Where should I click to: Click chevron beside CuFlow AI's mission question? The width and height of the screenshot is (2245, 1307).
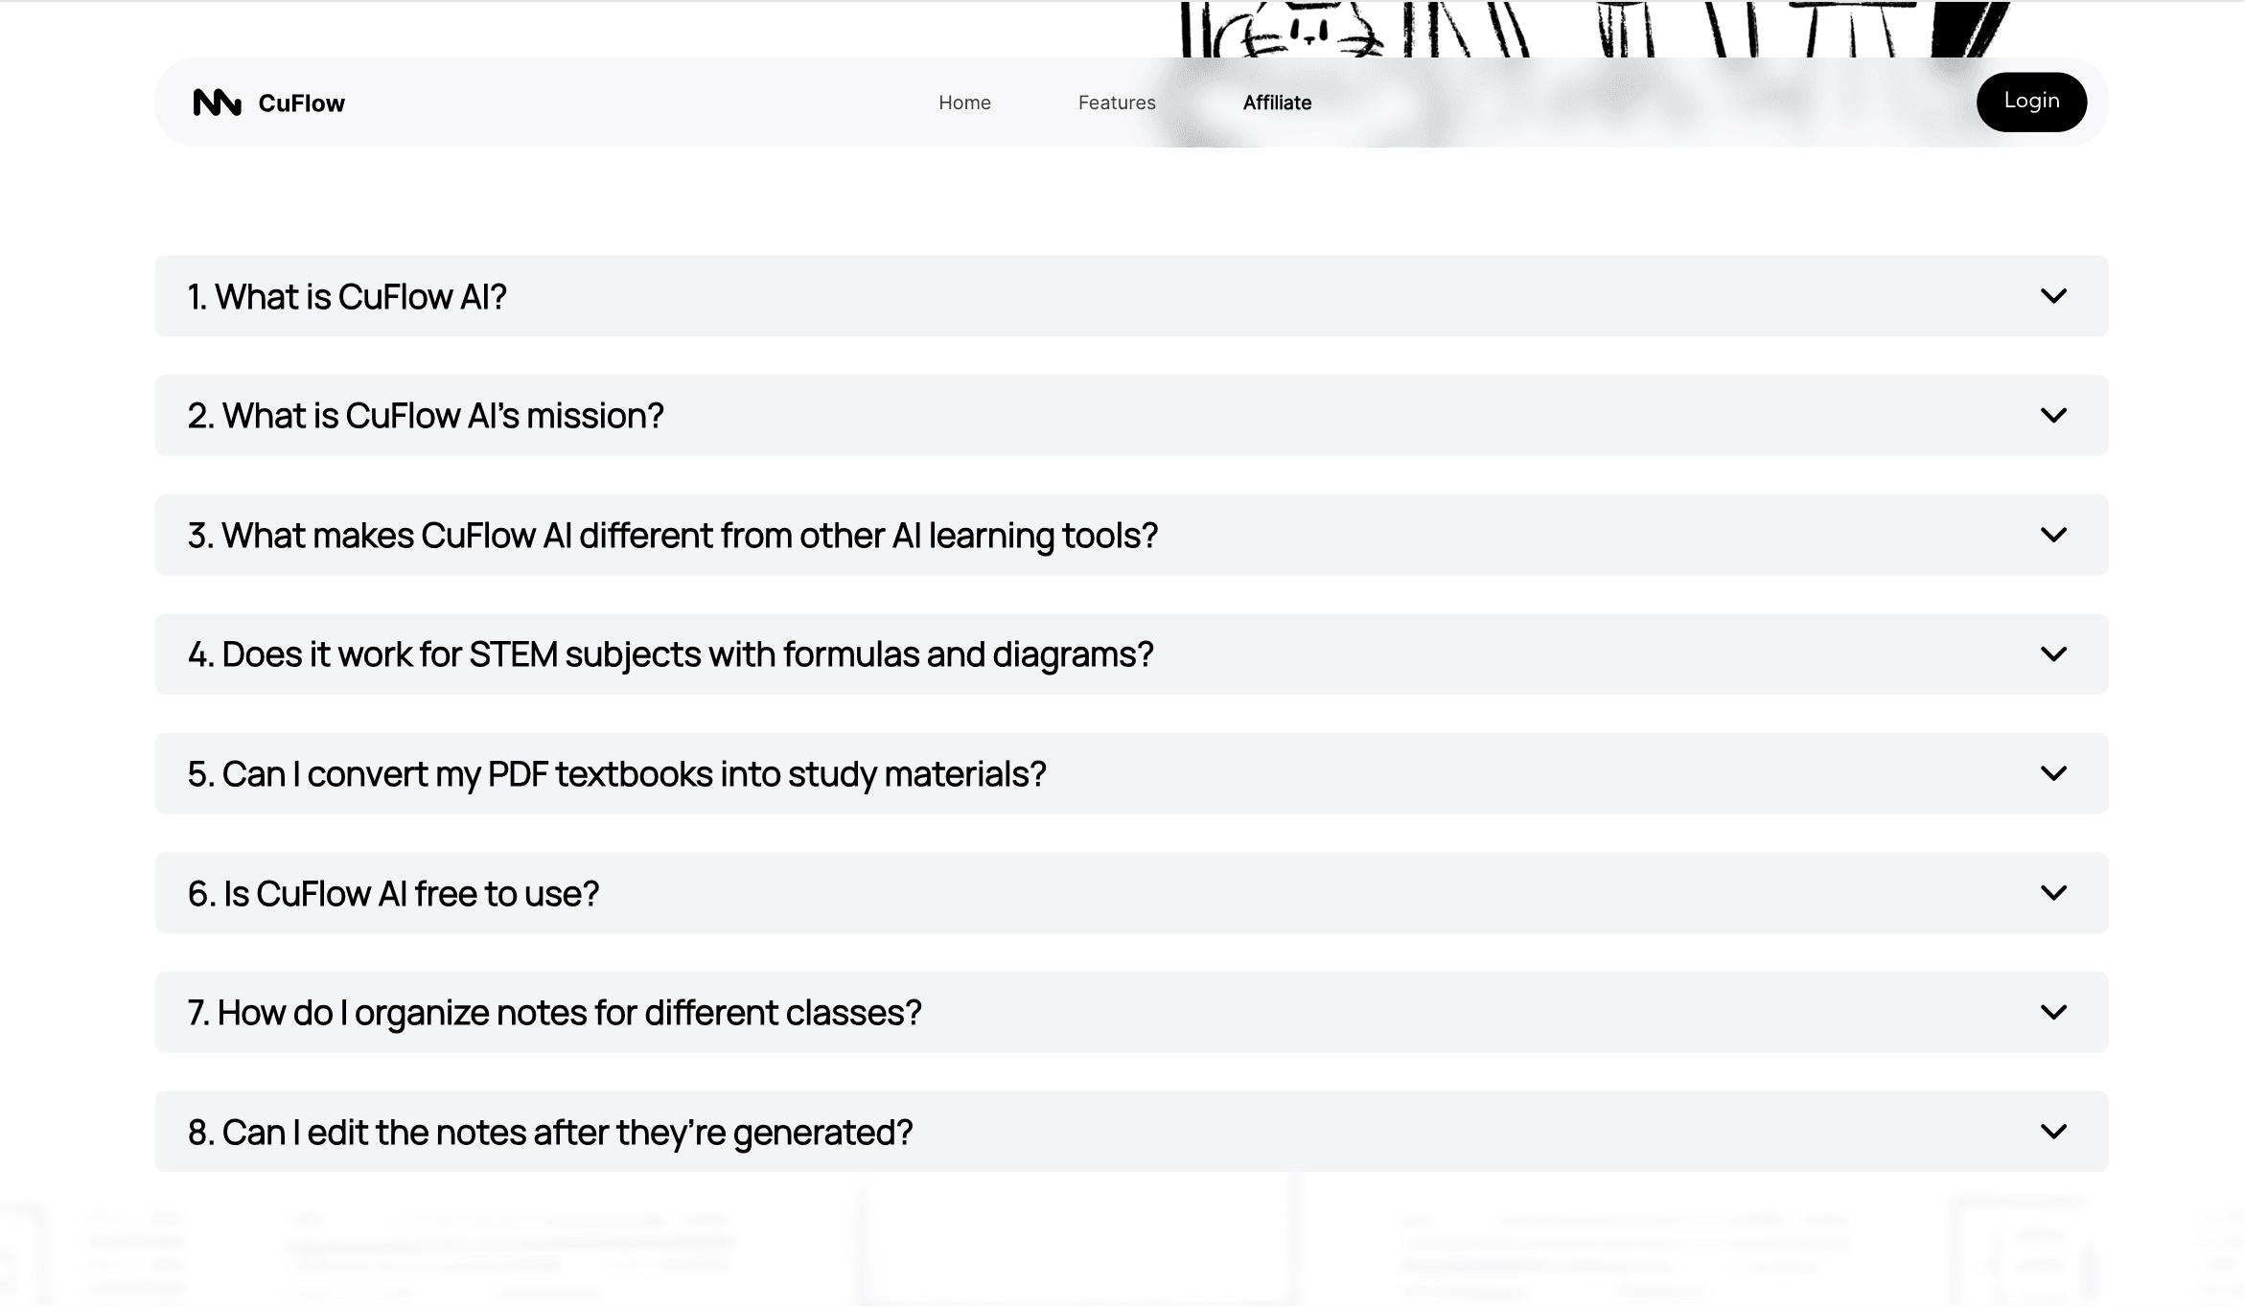(x=2053, y=416)
